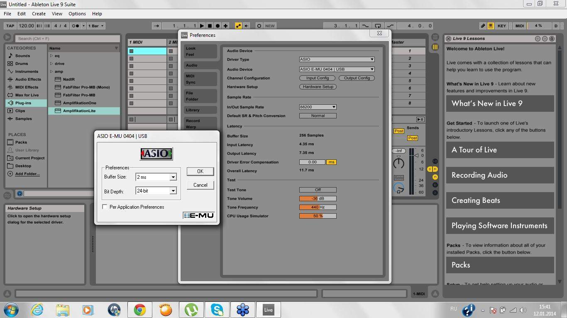The height and width of the screenshot is (318, 567).
Task: Click the NEW scene capture button
Action: point(270,26)
